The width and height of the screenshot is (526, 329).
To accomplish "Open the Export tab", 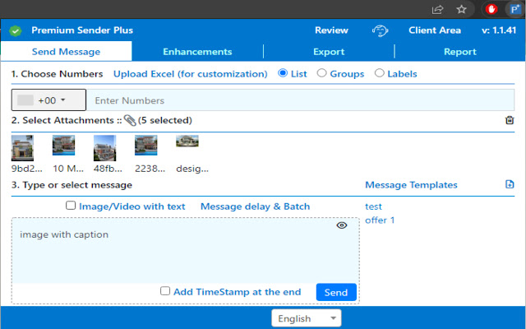I will (329, 52).
